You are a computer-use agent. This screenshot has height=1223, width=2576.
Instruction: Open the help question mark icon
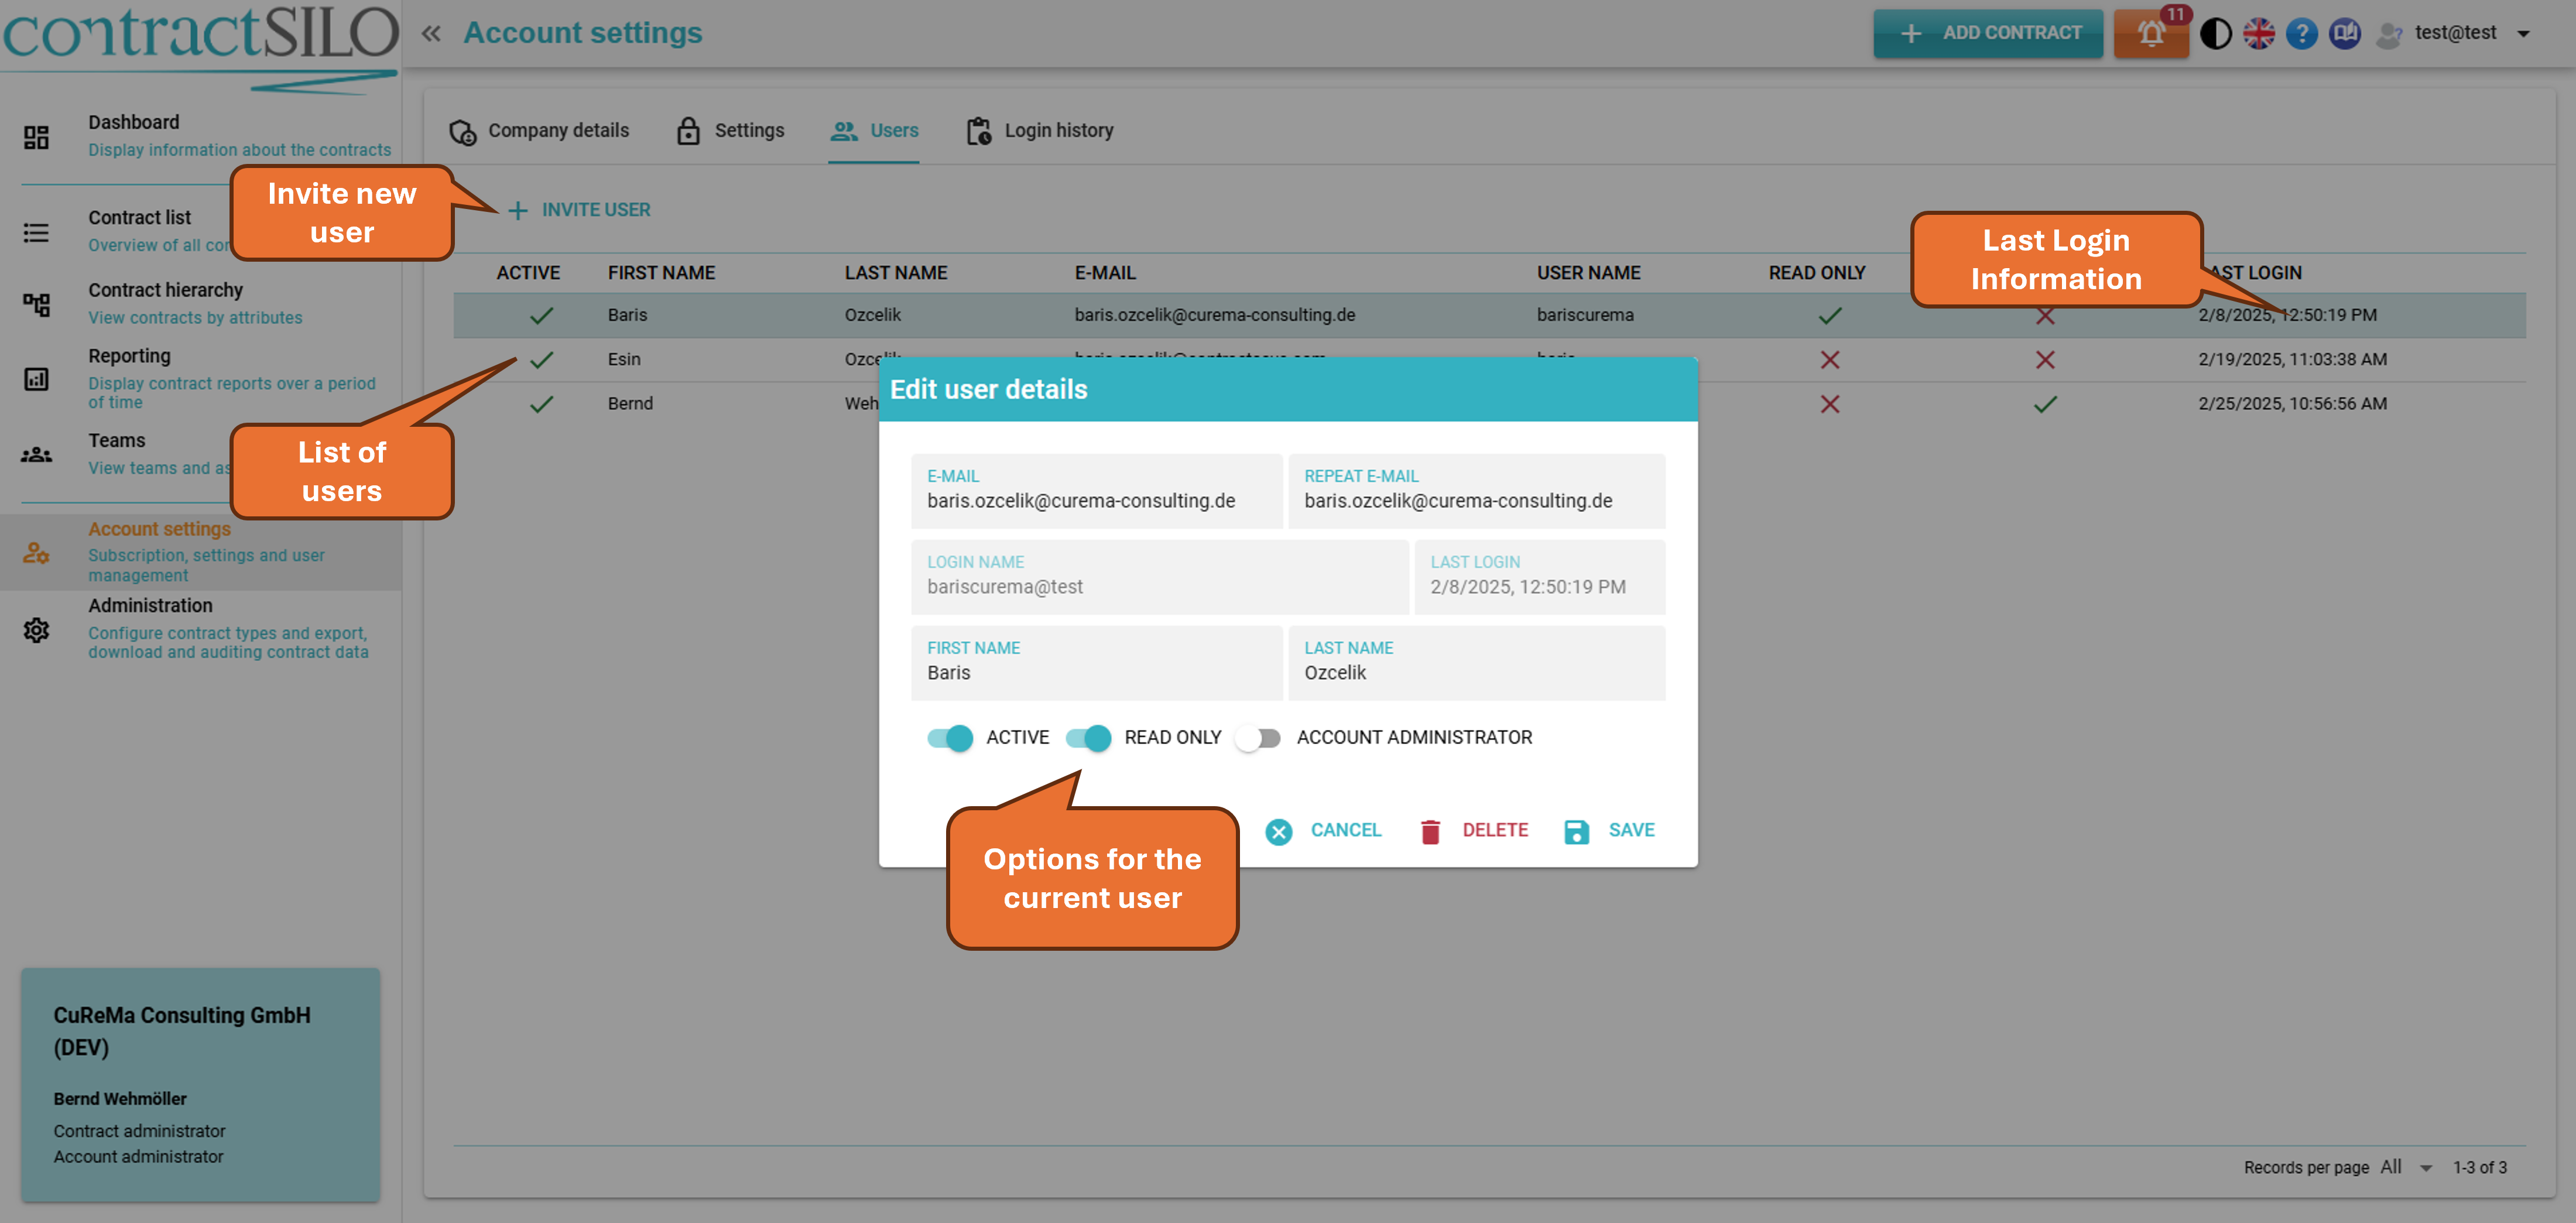point(2301,34)
